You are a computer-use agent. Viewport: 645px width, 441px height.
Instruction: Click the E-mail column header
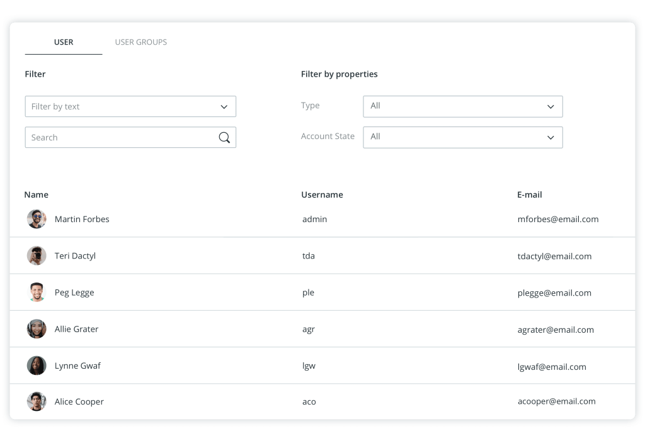point(529,195)
